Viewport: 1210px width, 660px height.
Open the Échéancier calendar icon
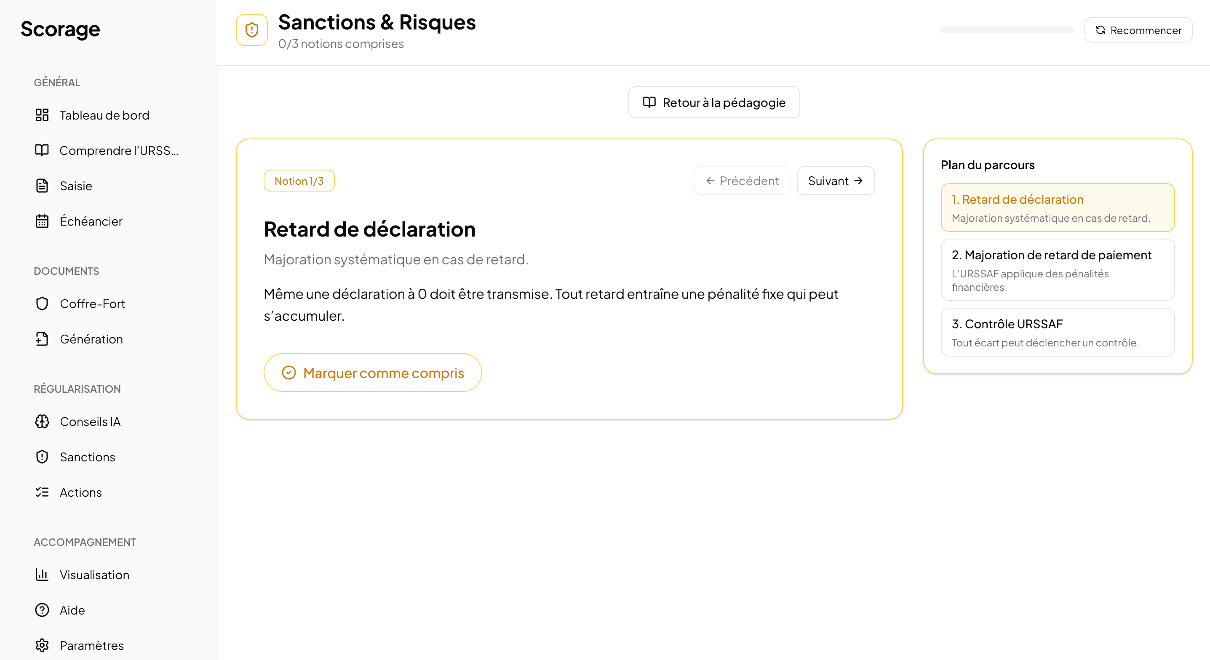click(x=42, y=221)
